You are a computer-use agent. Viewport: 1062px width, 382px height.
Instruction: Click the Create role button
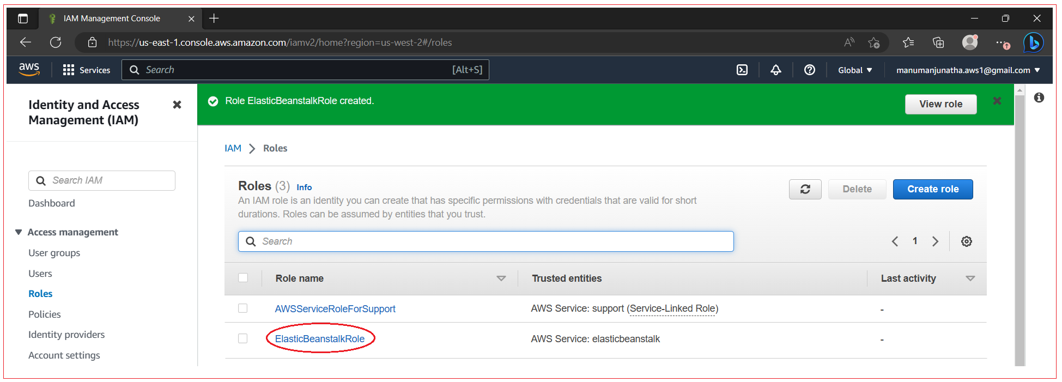pyautogui.click(x=933, y=189)
